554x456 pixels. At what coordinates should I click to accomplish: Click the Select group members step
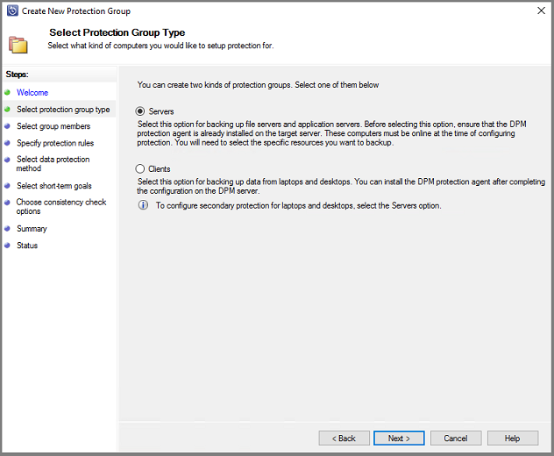[x=53, y=126]
